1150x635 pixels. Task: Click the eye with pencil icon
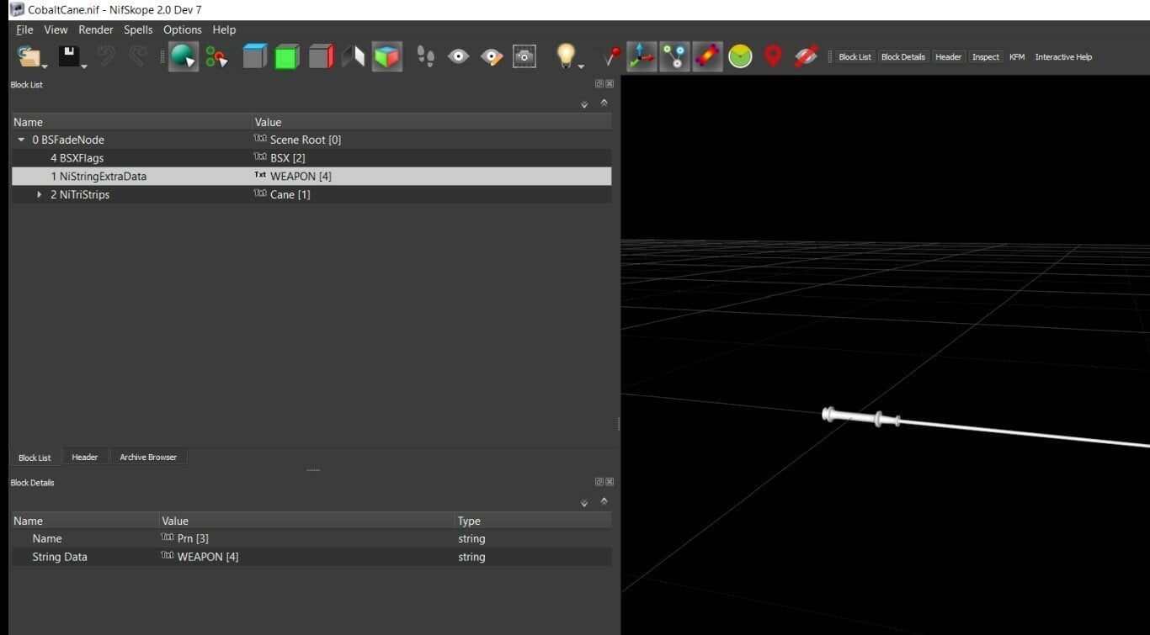[x=492, y=56]
